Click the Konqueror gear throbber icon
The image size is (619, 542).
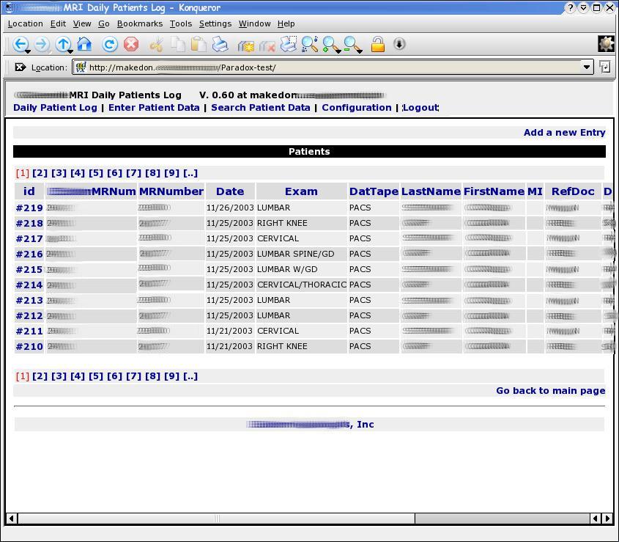click(x=606, y=44)
